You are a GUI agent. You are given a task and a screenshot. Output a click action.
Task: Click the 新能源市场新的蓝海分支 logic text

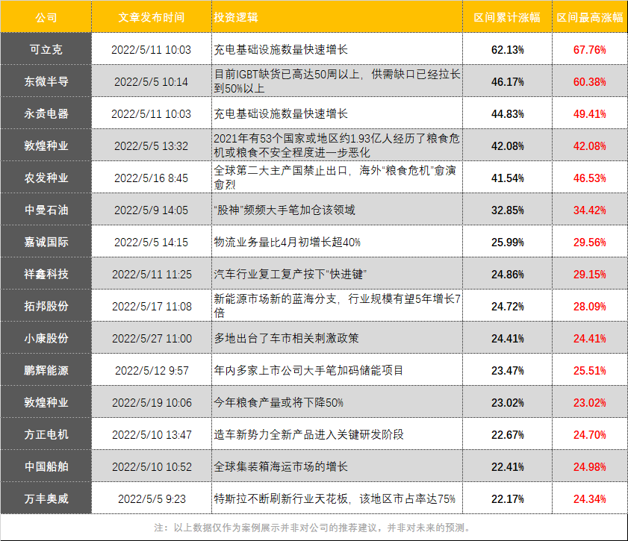tap(338, 306)
